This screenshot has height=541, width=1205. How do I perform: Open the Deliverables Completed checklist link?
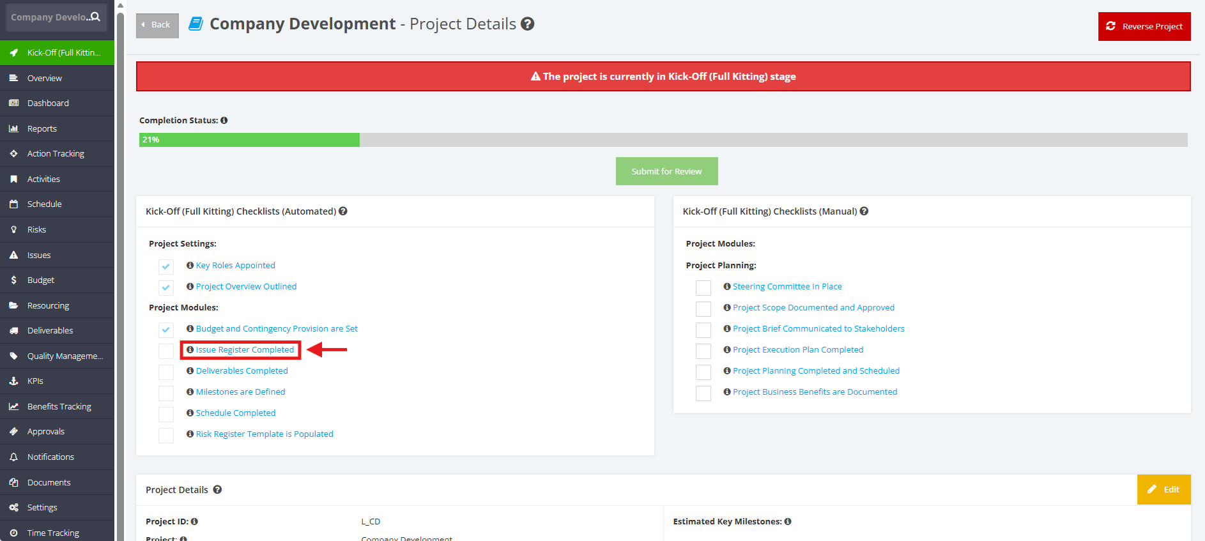(x=242, y=370)
